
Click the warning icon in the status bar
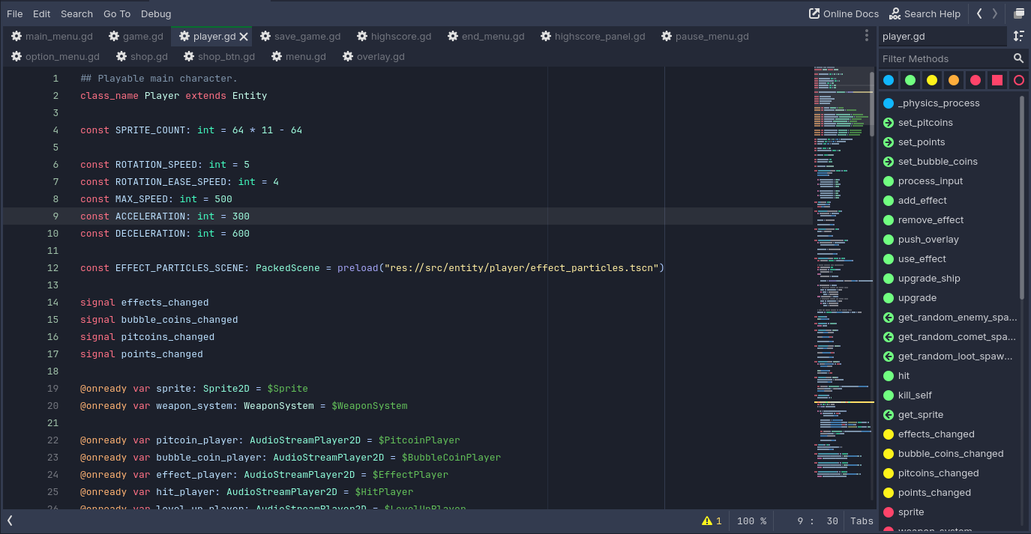point(709,521)
